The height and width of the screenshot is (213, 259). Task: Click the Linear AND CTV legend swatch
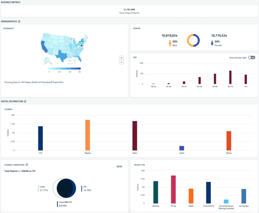(57, 204)
